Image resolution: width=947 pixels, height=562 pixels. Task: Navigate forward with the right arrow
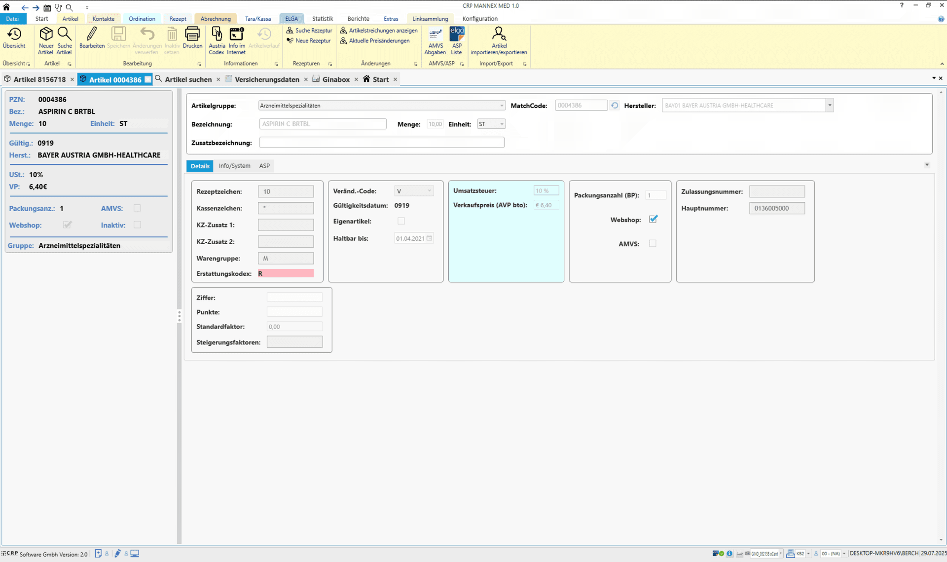click(36, 7)
